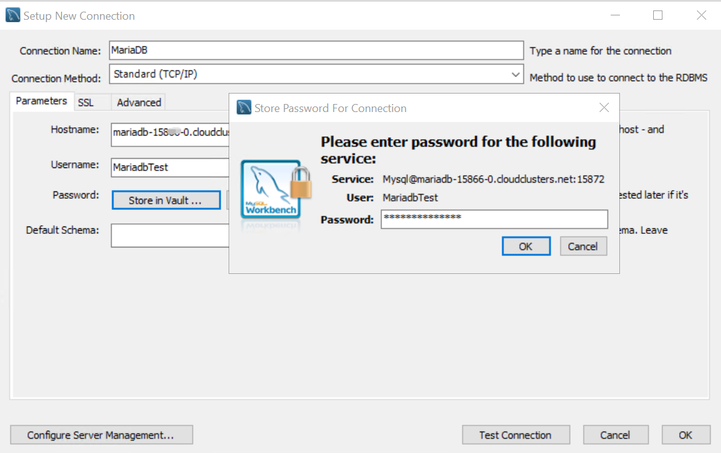The width and height of the screenshot is (721, 453).
Task: Go to the Advanced tab
Action: [x=139, y=103]
